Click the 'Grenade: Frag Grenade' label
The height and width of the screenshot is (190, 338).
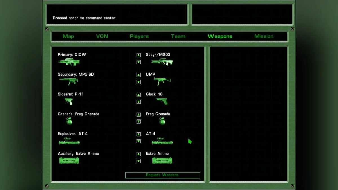coord(78,114)
